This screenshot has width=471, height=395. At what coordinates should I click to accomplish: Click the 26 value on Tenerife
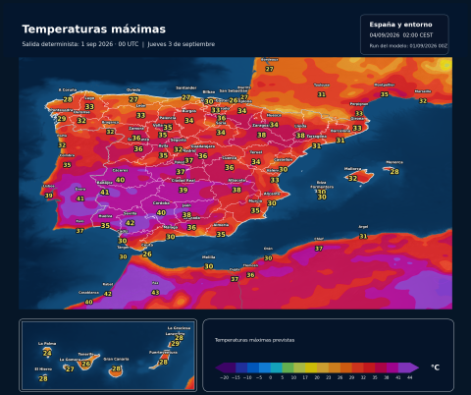[x=85, y=364]
